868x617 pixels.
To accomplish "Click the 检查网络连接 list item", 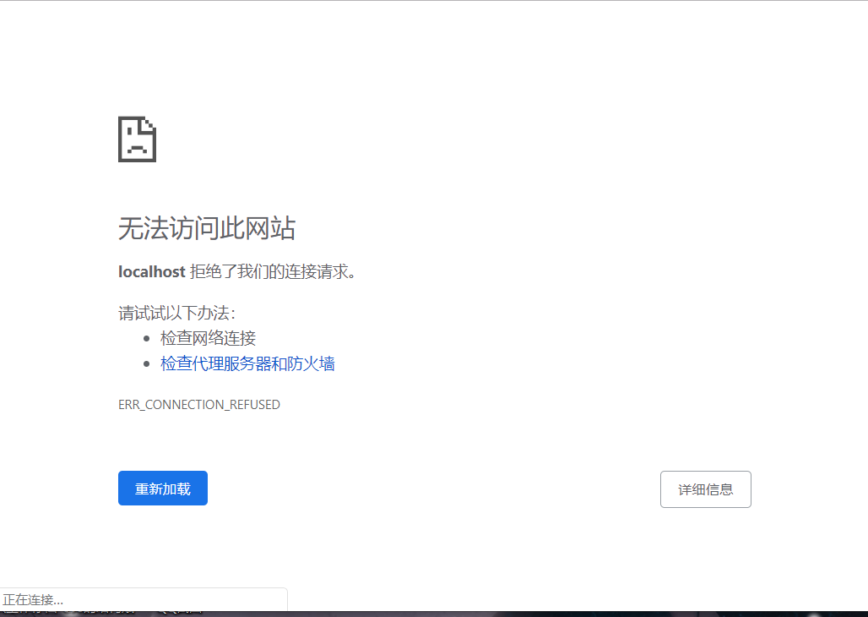I will pos(206,337).
